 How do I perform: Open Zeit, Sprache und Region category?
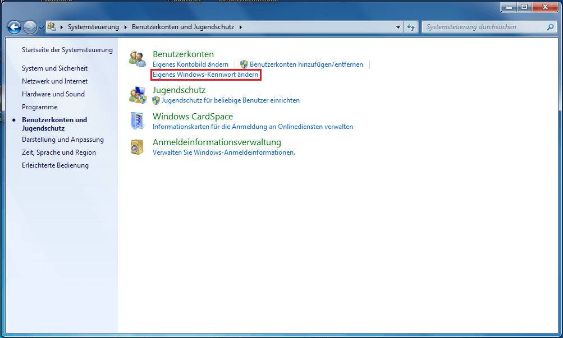click(x=59, y=152)
